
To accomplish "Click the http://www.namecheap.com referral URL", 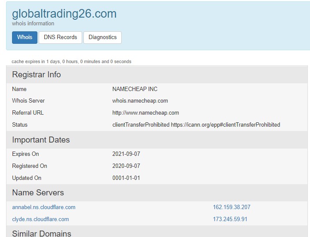I will [145, 113].
